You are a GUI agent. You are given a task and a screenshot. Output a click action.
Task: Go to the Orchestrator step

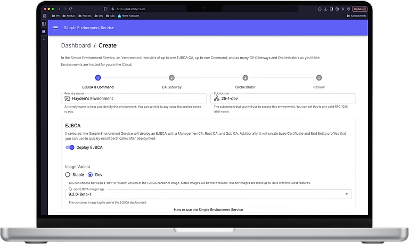[245, 87]
